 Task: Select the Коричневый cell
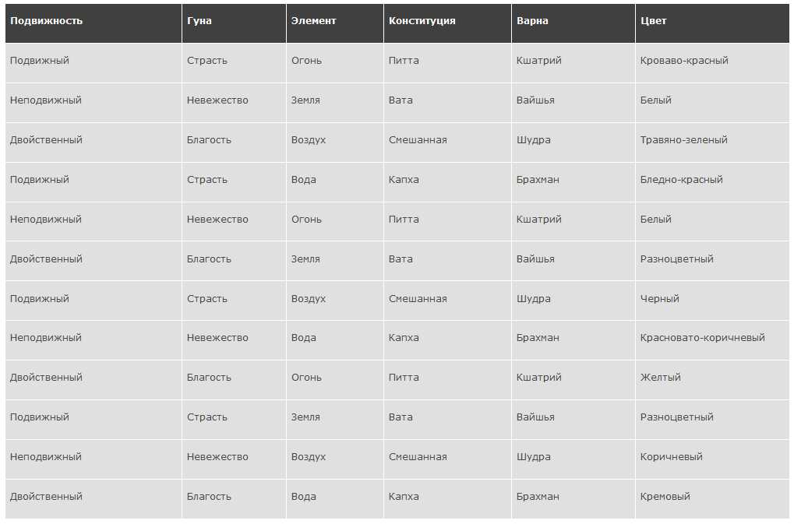pyautogui.click(x=712, y=459)
